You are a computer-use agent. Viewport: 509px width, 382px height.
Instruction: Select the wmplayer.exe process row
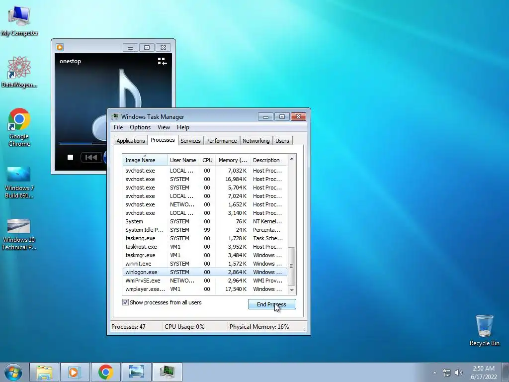coord(205,289)
